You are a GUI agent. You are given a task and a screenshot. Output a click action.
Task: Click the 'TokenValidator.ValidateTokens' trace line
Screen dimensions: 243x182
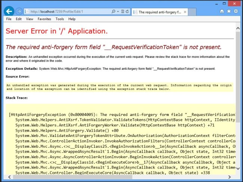125,120
